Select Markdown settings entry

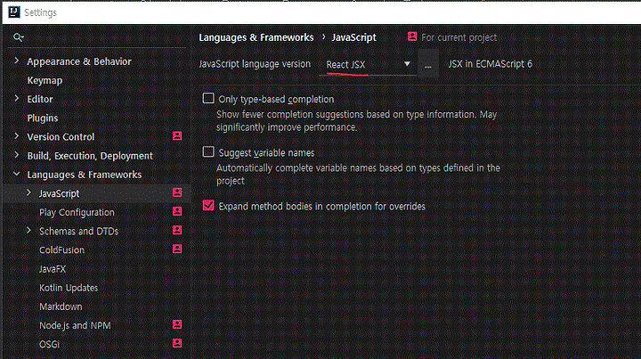[x=61, y=306]
